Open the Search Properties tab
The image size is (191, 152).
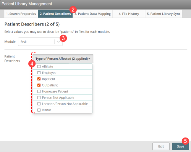point(21,14)
